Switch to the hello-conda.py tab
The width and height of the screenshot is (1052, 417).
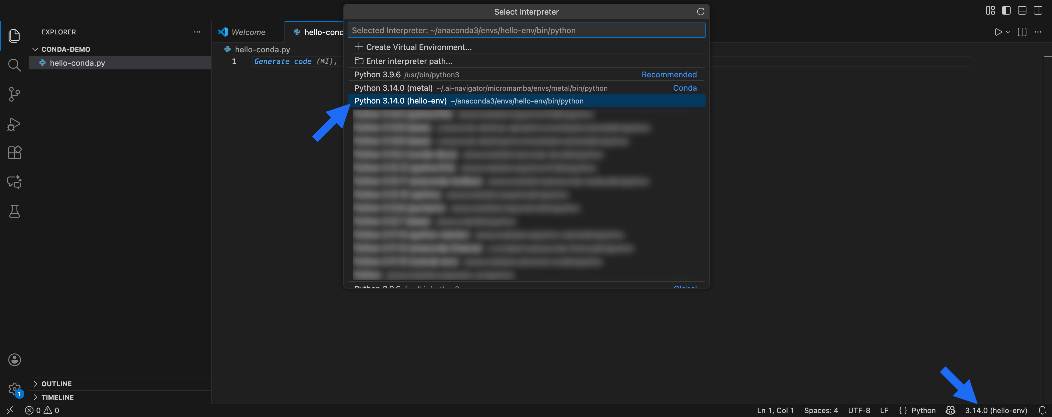(x=323, y=32)
